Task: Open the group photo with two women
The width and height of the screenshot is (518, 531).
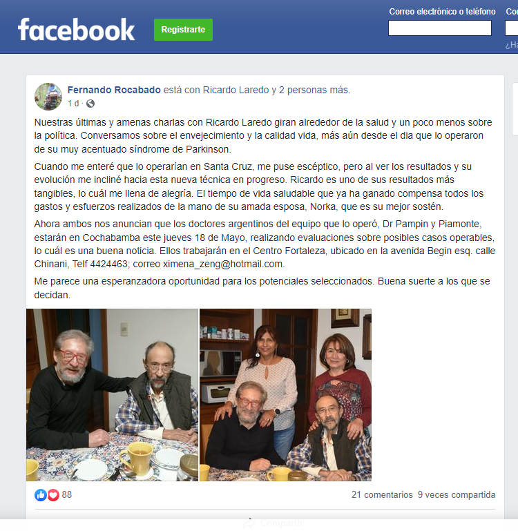Action: click(286, 395)
